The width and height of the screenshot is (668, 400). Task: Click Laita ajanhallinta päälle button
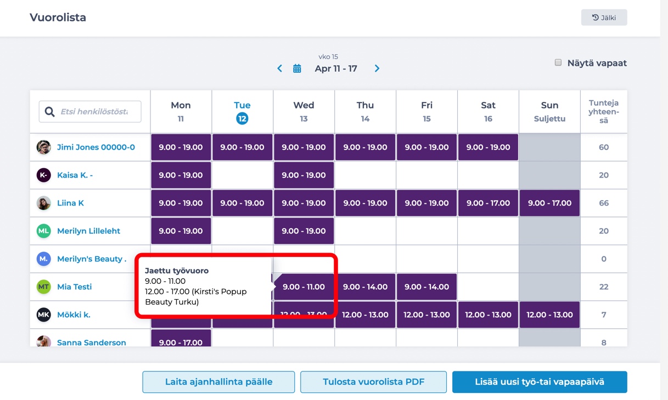[218, 382]
